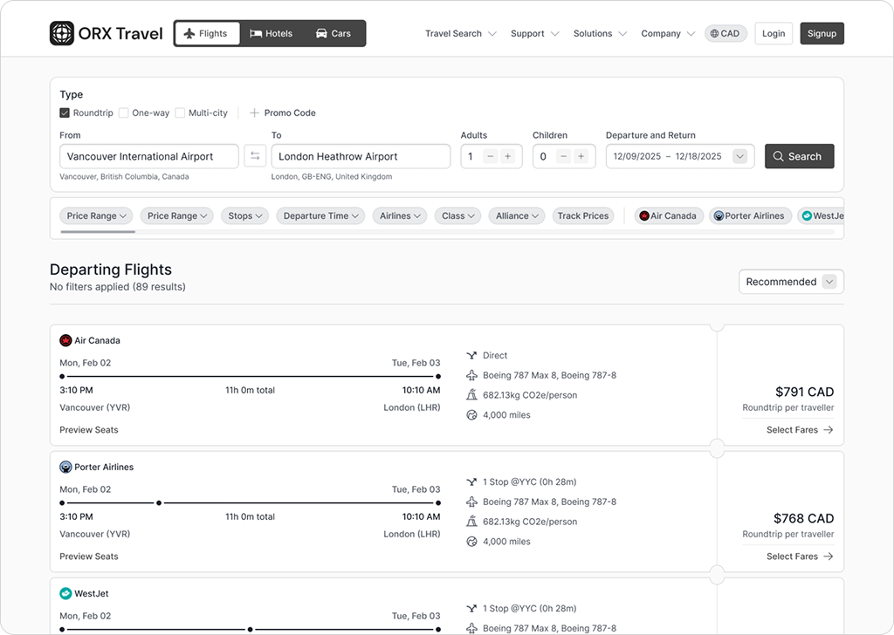Click the Air Canada logo in first result
The image size is (894, 635).
coord(65,340)
